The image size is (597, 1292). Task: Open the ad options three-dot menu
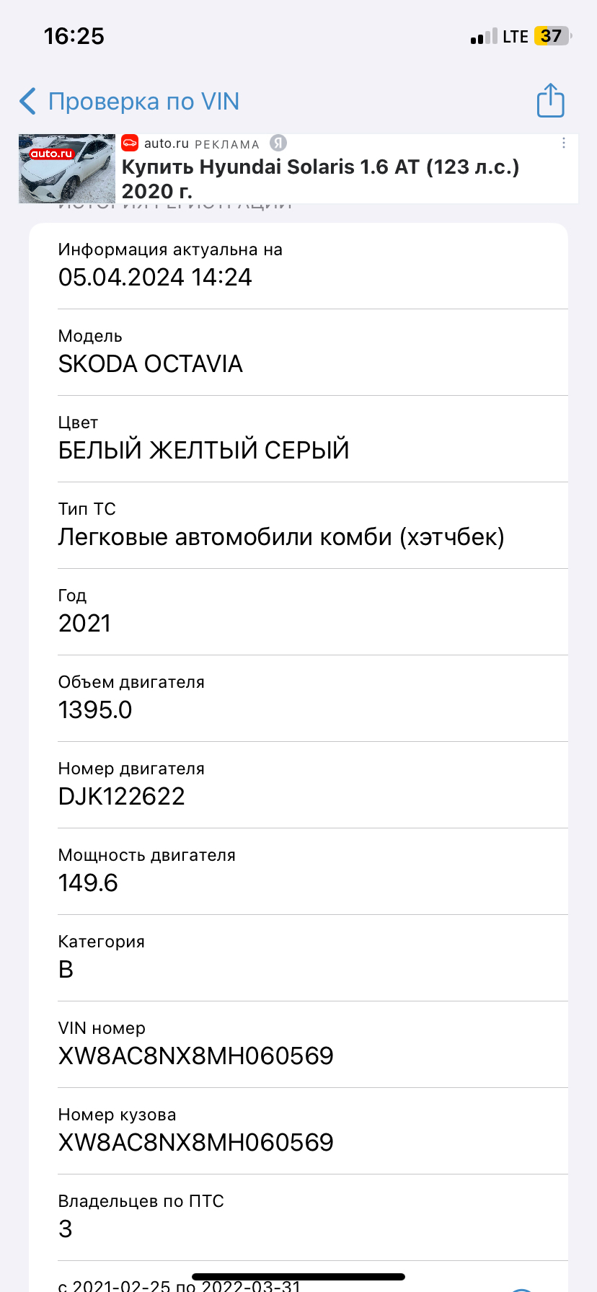point(564,143)
